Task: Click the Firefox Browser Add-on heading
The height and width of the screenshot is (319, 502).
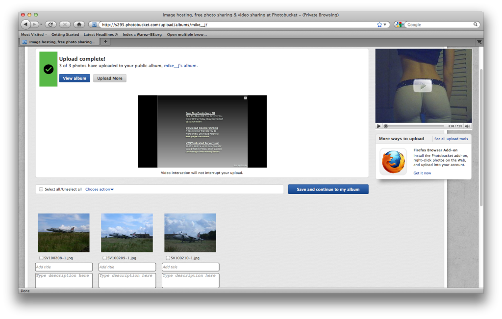Action: click(435, 150)
